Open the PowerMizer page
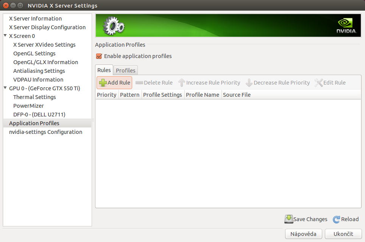Screen dimensions: 365x242 [47, 106]
